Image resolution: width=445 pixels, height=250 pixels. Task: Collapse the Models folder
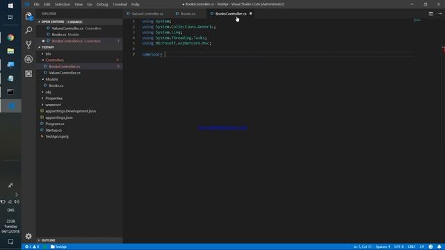(51, 79)
